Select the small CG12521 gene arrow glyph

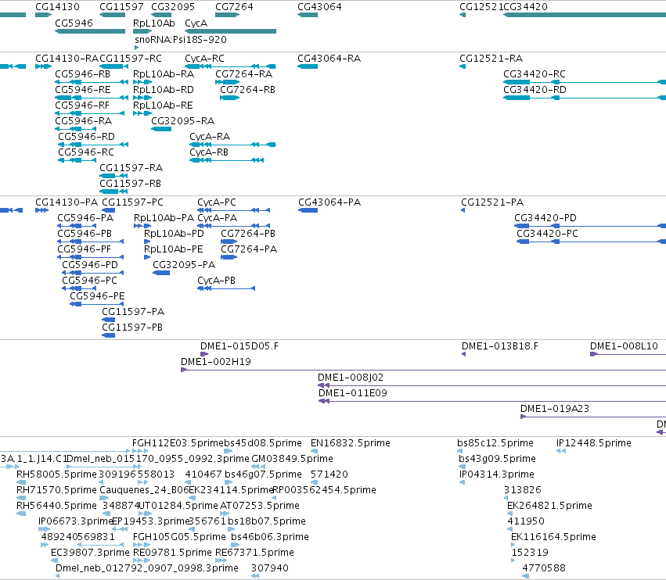[x=463, y=15]
